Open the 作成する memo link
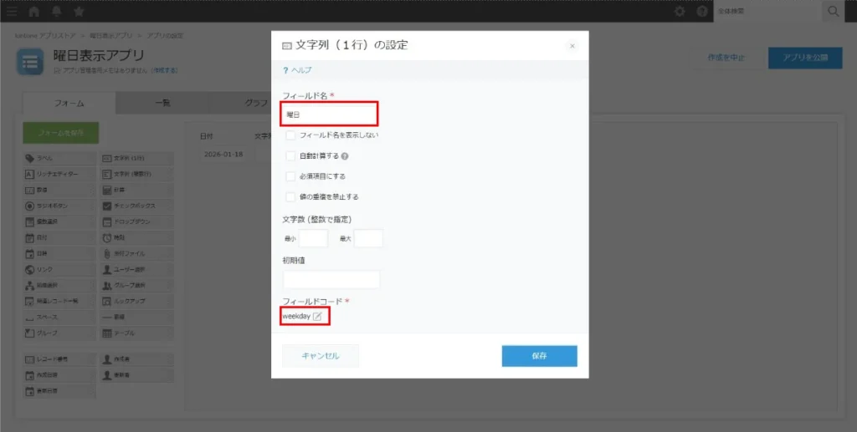This screenshot has height=432, width=857. 165,71
